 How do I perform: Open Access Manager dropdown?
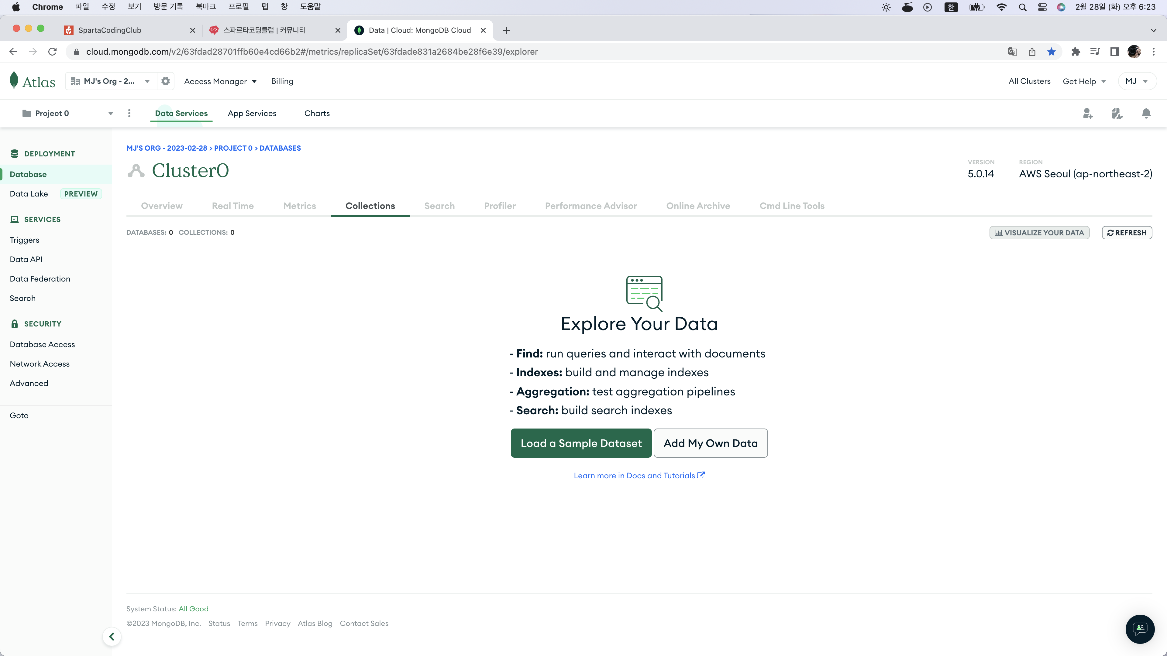tap(220, 81)
